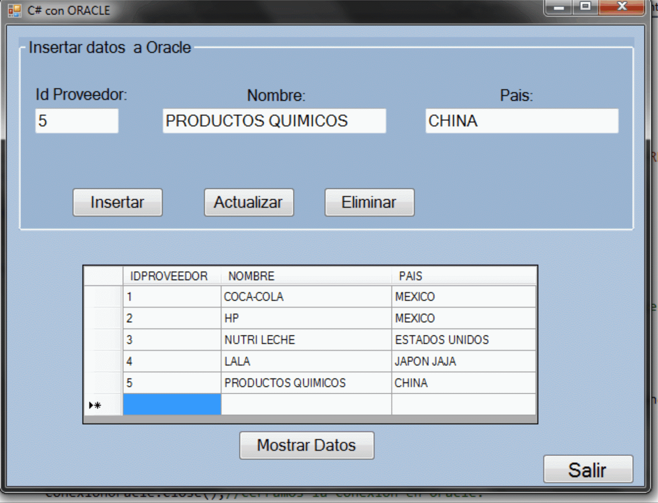Click the Eliminar button
Screen dimensions: 658x503
point(369,202)
